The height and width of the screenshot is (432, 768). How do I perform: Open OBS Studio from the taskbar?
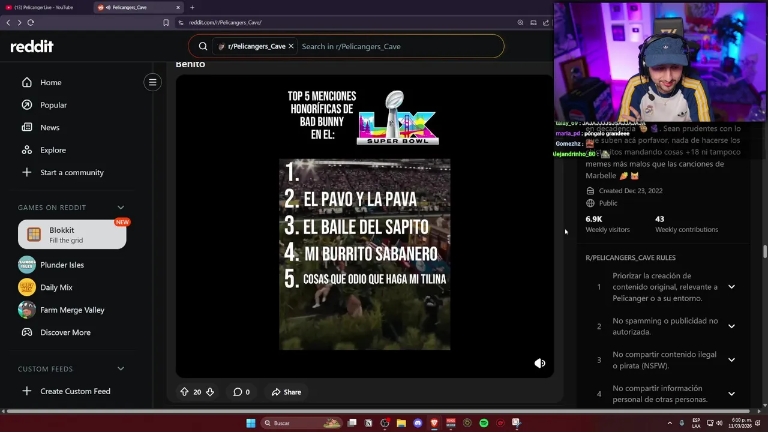click(x=385, y=423)
